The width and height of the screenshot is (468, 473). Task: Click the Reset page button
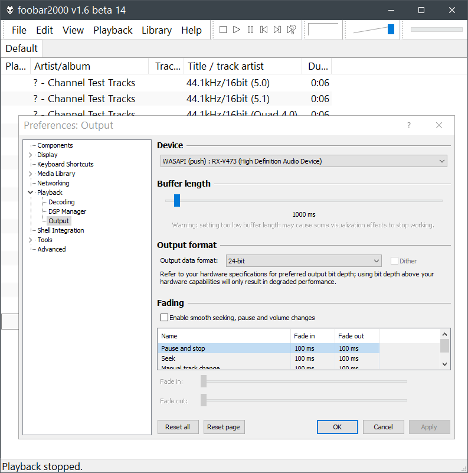(224, 427)
